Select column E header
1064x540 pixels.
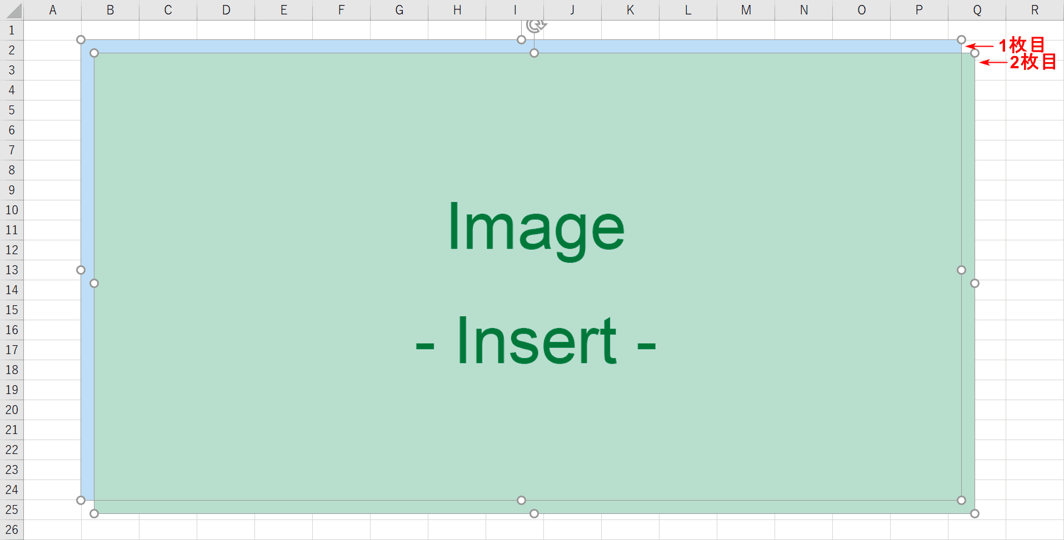click(284, 10)
